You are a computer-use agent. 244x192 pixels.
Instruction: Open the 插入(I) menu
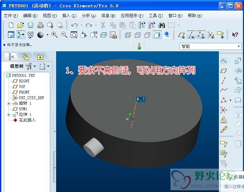[x=69, y=16]
